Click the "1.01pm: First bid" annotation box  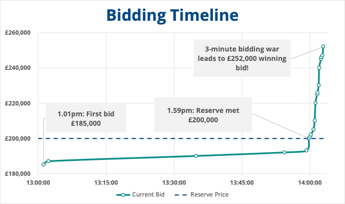pos(86,118)
